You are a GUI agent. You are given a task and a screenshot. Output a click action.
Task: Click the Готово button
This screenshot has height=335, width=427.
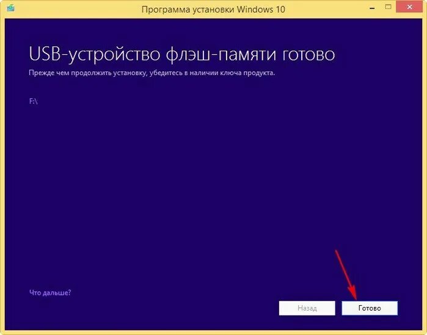370,308
